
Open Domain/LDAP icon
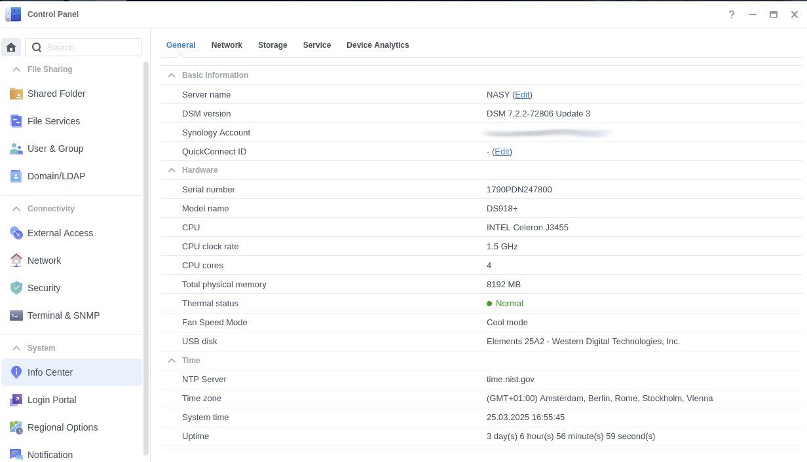pyautogui.click(x=16, y=176)
